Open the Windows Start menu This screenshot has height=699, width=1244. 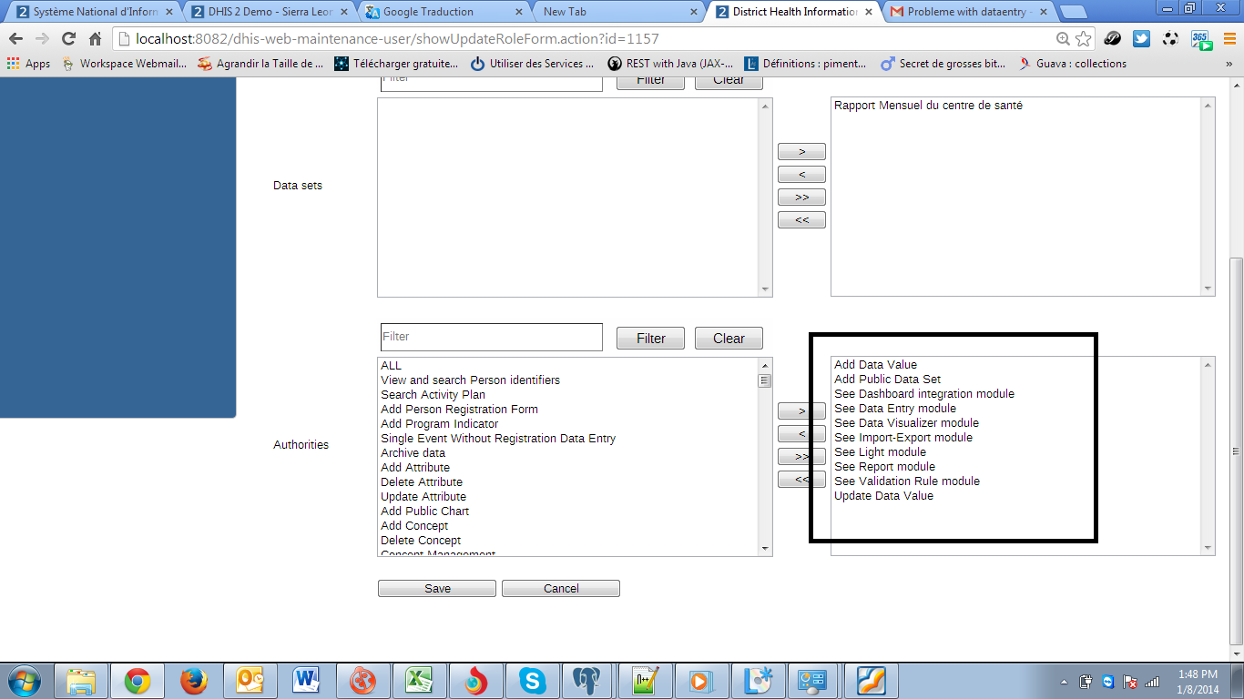pos(24,681)
